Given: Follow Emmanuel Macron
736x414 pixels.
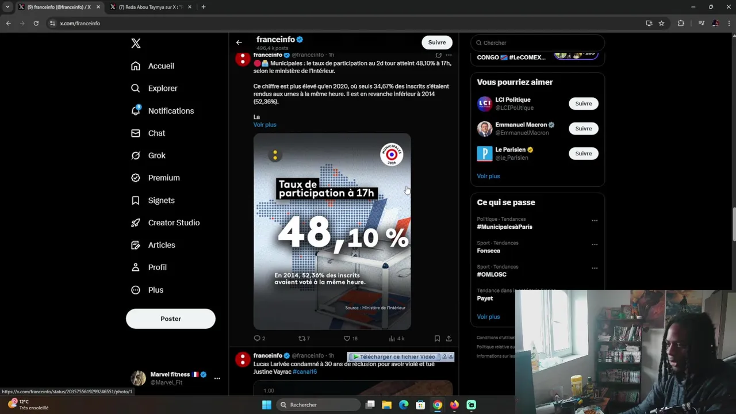Looking at the screenshot, I should click(584, 129).
